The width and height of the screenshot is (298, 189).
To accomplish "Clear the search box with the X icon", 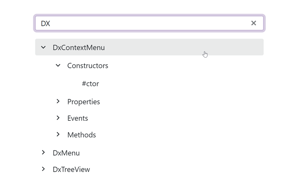I will (x=253, y=23).
